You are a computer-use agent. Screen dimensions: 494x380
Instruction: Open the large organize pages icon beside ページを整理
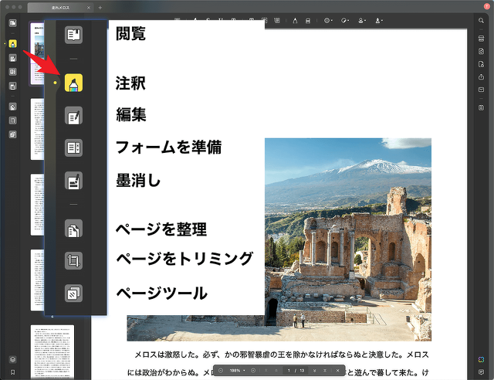pos(74,229)
